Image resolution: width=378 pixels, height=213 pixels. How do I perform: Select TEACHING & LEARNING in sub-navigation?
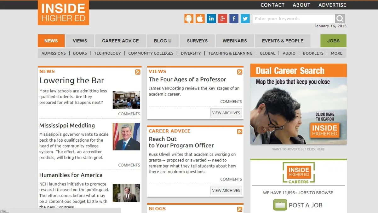(x=230, y=53)
